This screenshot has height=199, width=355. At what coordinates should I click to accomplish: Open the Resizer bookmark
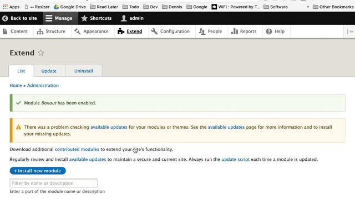point(37,7)
